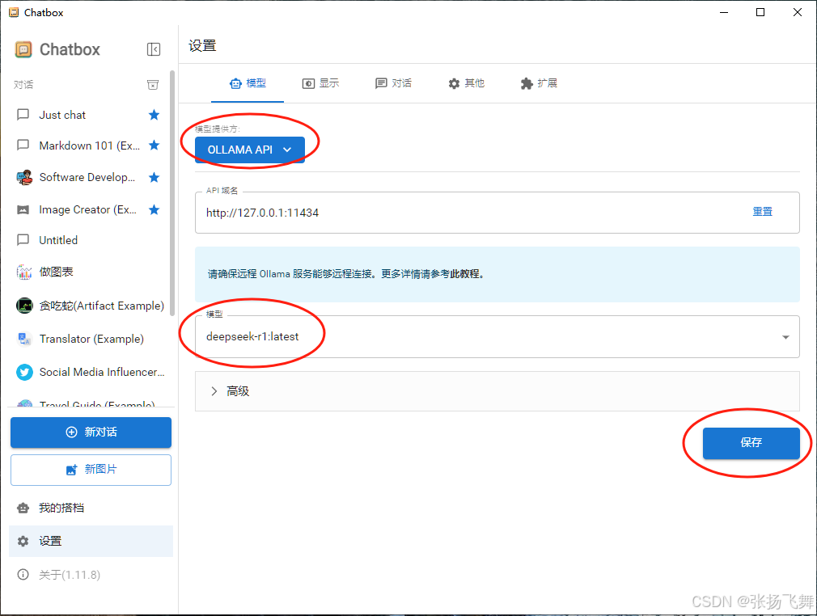Create a new image with 新图片
Viewport: 817px width, 616px height.
coord(91,470)
